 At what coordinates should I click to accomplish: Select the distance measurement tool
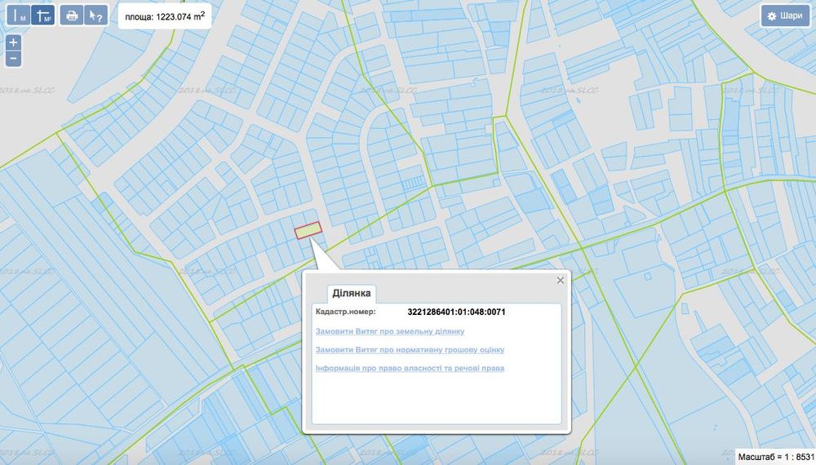[18, 15]
